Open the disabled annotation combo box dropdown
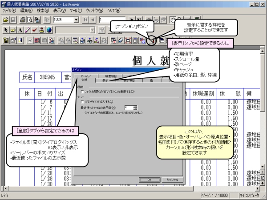 coord(92,30)
